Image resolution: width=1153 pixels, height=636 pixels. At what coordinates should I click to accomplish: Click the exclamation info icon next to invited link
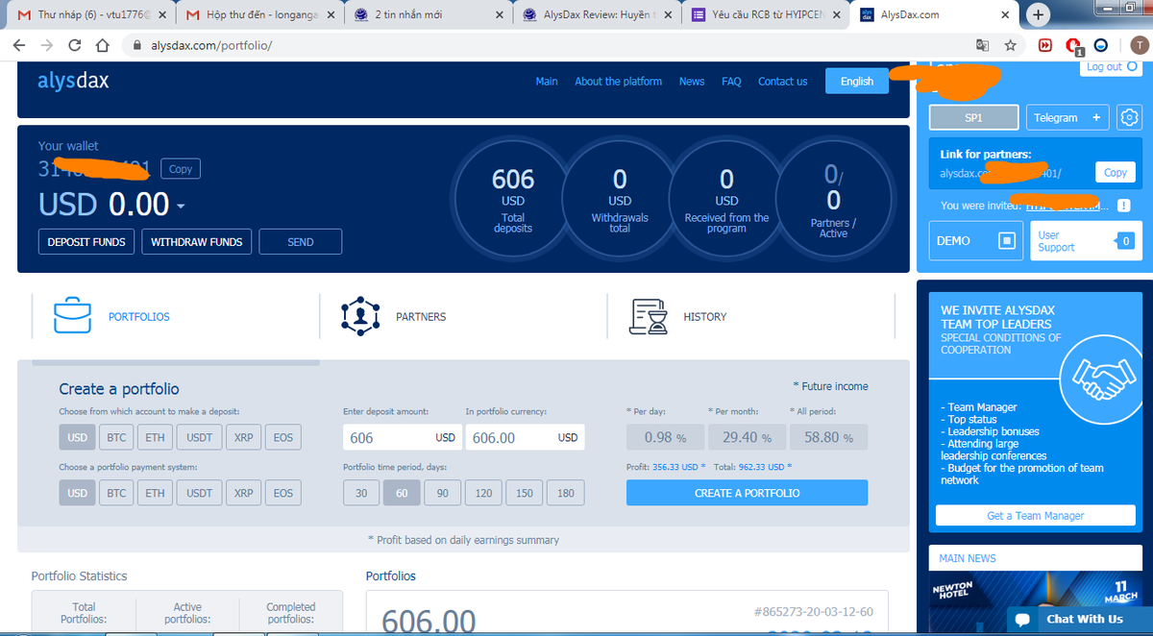tap(1124, 206)
